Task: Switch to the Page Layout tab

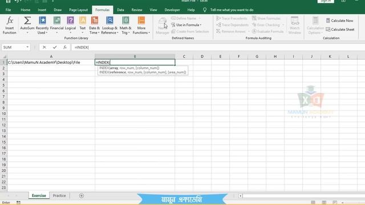Action: (79, 10)
